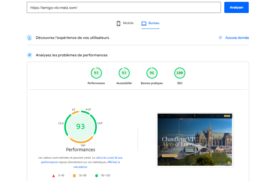Click the LCP gauge label

click(100, 123)
